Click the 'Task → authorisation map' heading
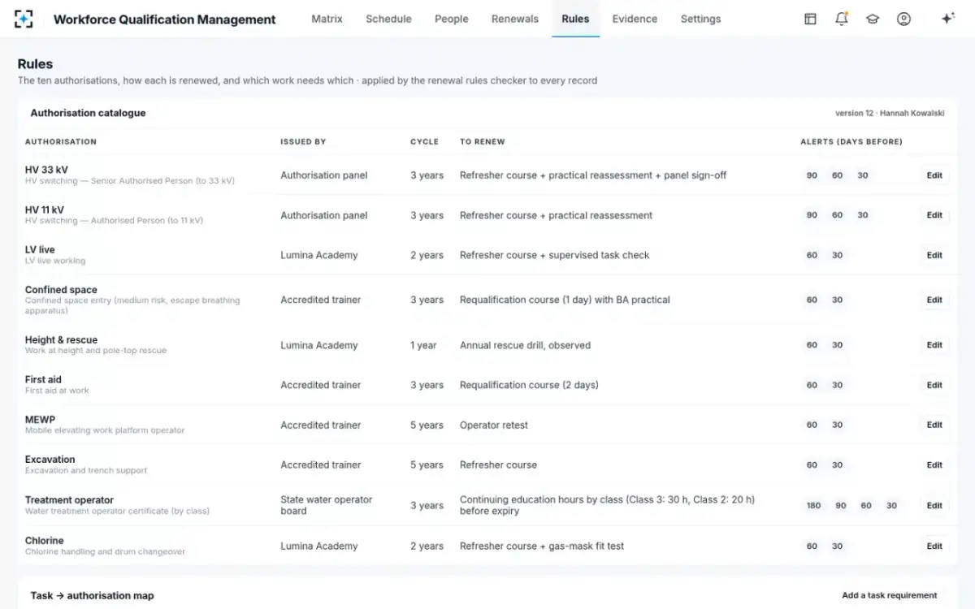 pyautogui.click(x=92, y=595)
